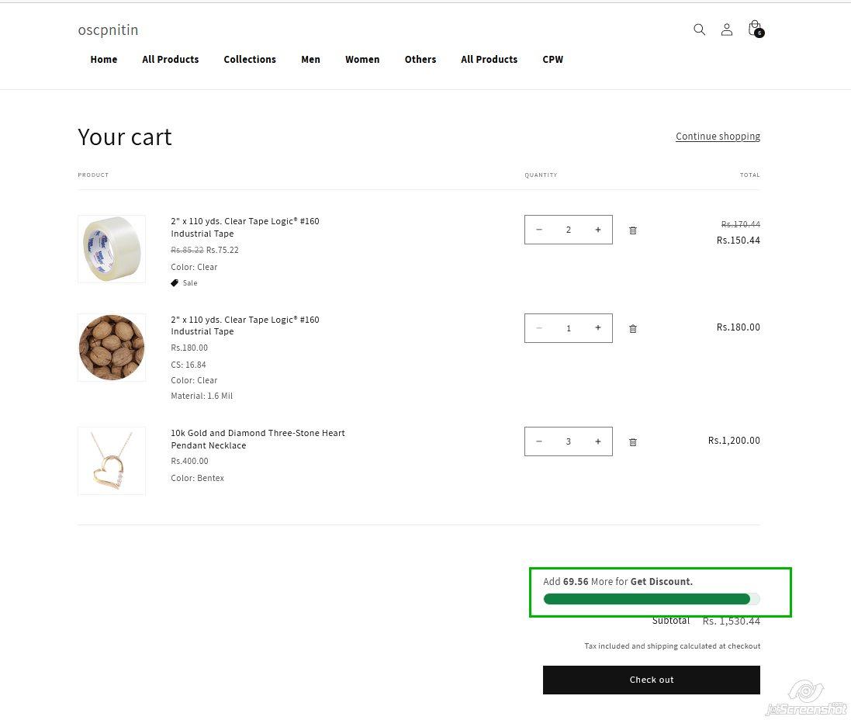The width and height of the screenshot is (851, 720).
Task: Remove the Heart Pendant Necklace via trash icon
Action: coord(633,442)
